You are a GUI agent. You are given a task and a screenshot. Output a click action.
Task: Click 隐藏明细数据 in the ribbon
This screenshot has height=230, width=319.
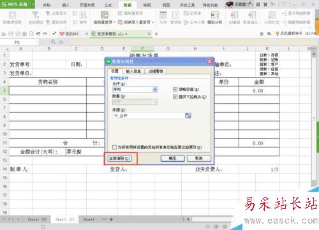tap(296, 22)
